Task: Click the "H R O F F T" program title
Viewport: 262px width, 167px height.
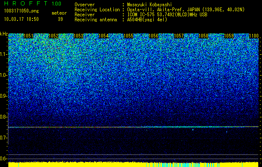Action: (26, 3)
